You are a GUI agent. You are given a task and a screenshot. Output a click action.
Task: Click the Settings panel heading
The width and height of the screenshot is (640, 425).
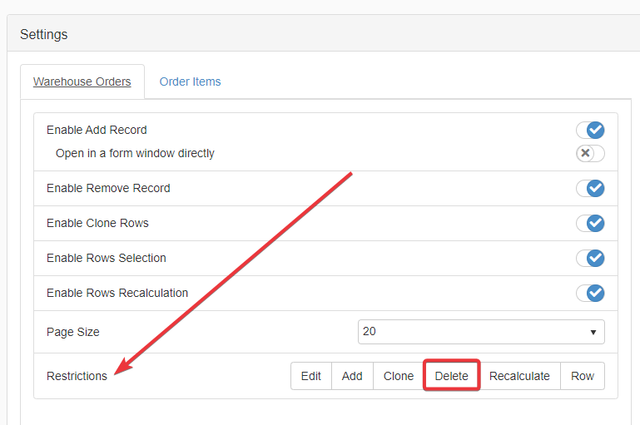pos(44,35)
